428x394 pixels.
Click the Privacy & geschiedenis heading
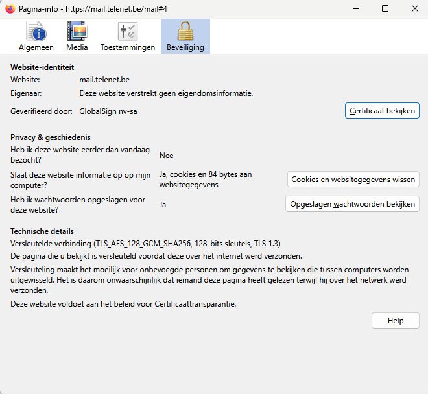[x=50, y=137]
